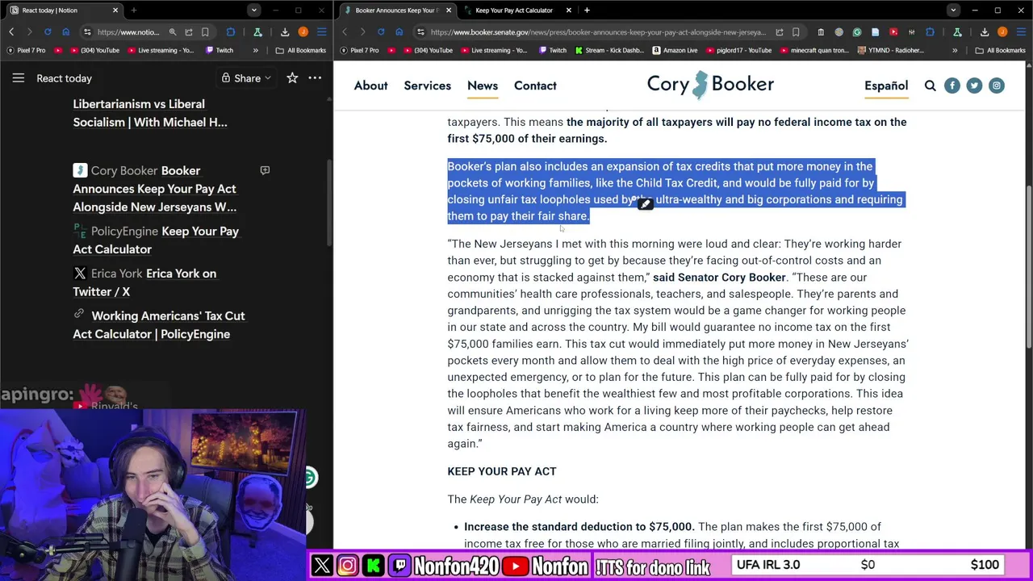1033x581 pixels.
Task: Open Working Americans' Tax Cut Calculator link
Action: [159, 324]
